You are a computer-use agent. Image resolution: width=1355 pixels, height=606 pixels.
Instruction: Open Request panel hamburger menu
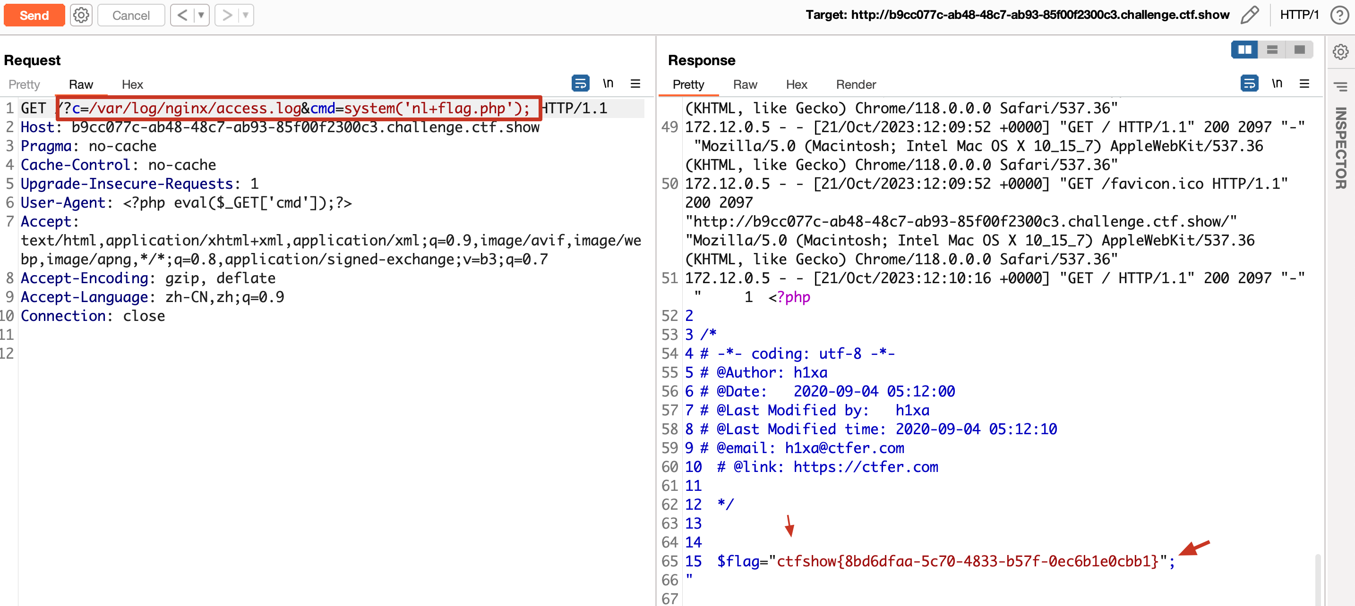pos(635,83)
